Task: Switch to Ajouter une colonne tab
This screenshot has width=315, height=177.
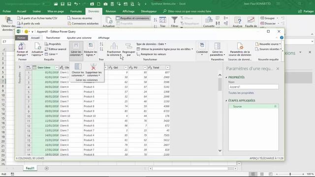Action: pos(79,38)
